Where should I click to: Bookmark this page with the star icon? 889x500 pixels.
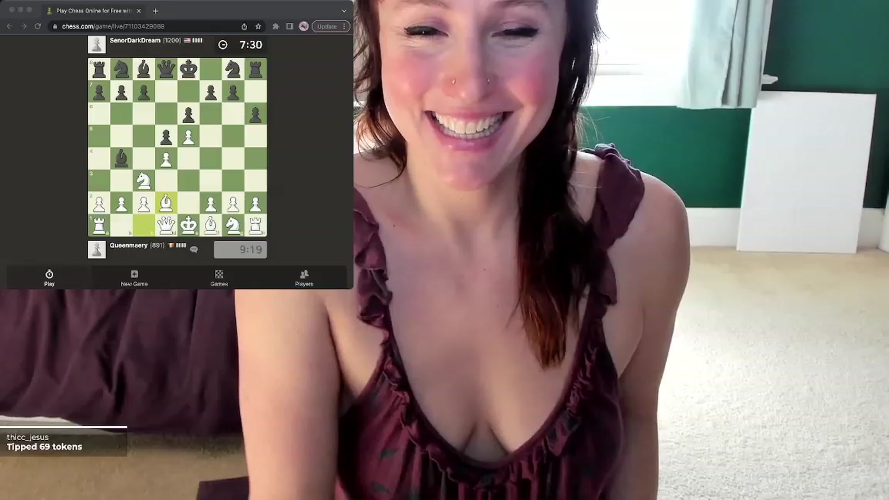pyautogui.click(x=258, y=26)
